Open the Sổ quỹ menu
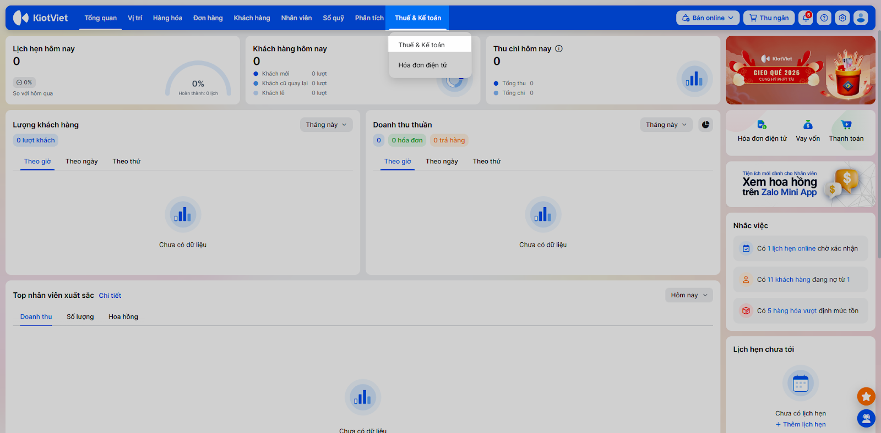This screenshot has height=433, width=881. [334, 18]
